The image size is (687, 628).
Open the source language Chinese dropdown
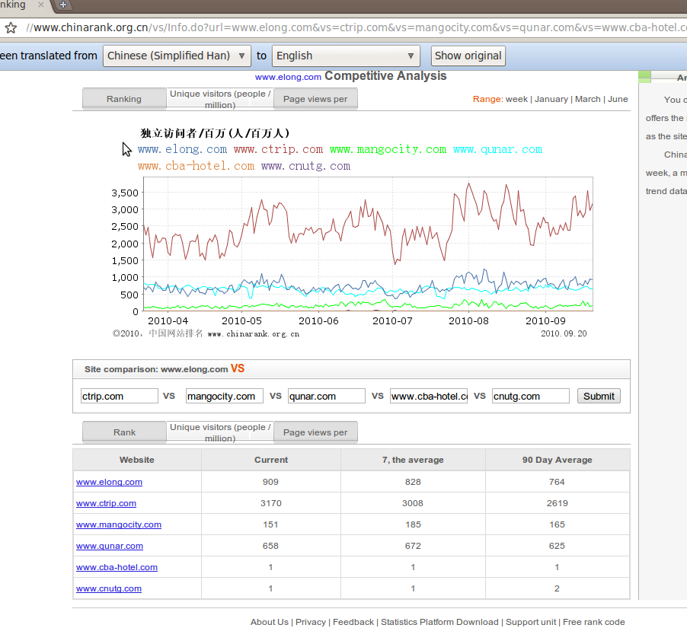177,56
